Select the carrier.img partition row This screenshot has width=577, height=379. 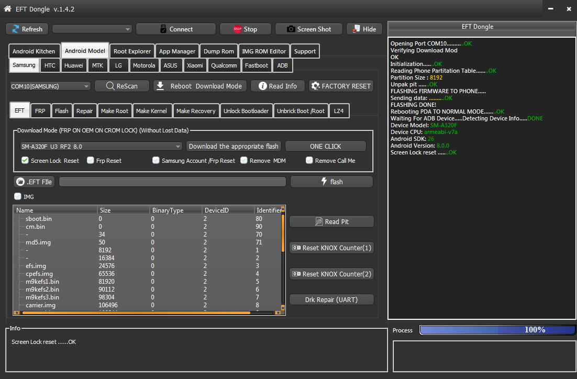pos(147,305)
